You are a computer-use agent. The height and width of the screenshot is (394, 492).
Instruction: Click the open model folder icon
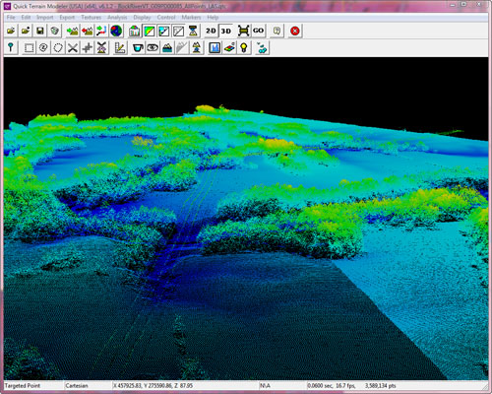click(11, 32)
